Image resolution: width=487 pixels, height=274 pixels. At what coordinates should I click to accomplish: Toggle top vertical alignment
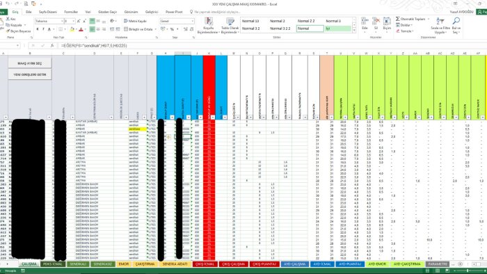tap(93, 21)
